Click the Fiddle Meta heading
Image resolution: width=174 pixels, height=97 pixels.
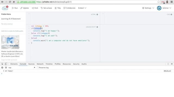click(6, 14)
